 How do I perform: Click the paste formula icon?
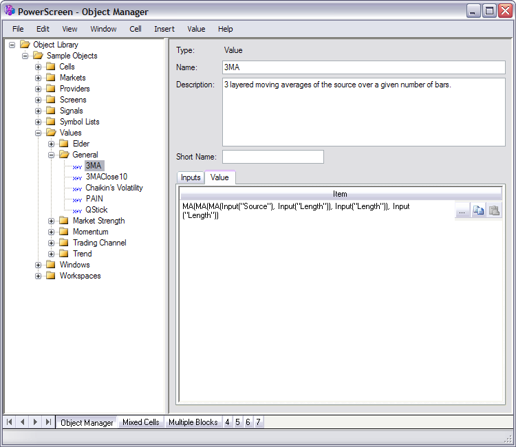494,211
